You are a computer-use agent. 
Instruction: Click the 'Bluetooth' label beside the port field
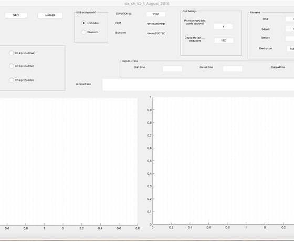point(120,33)
